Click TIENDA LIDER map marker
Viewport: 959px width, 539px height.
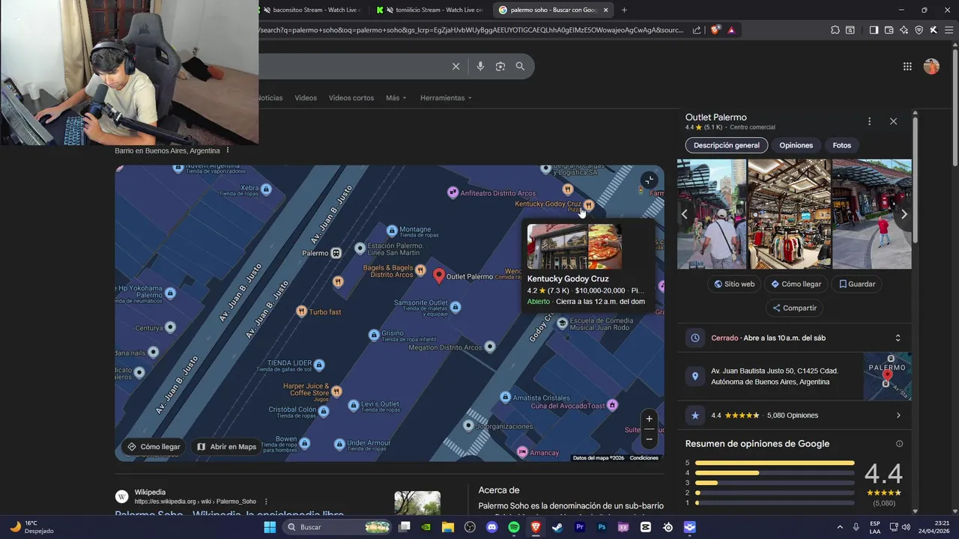click(319, 365)
